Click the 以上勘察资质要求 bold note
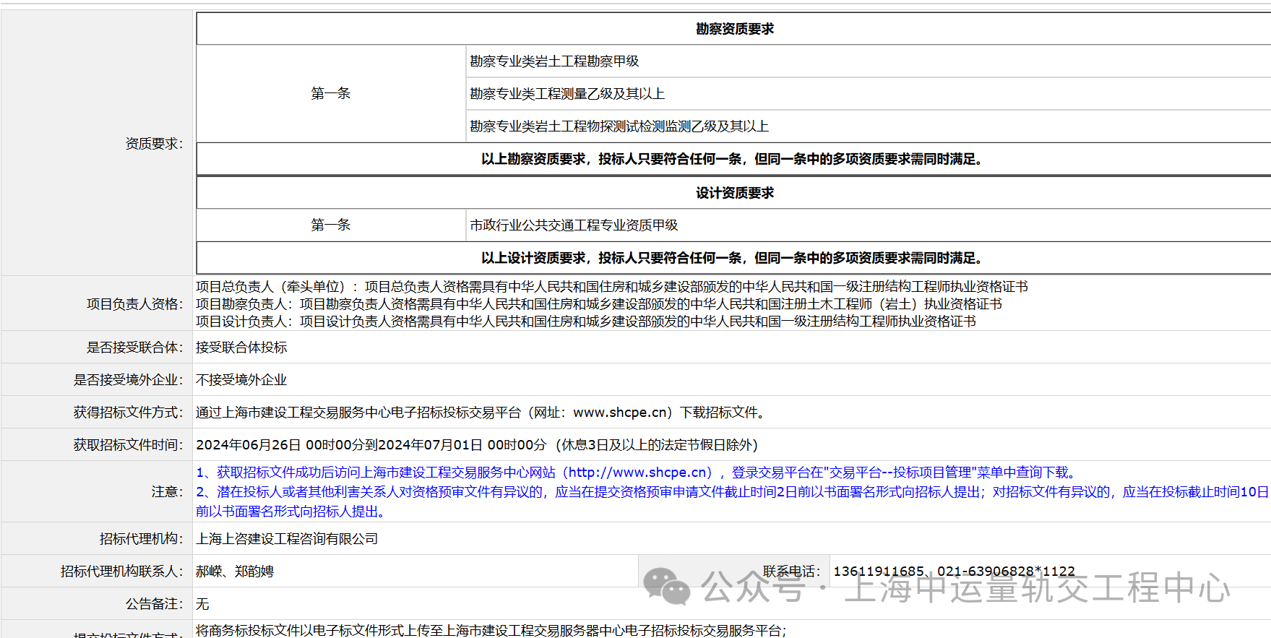Viewport: 1271px width, 638px height. [x=734, y=159]
